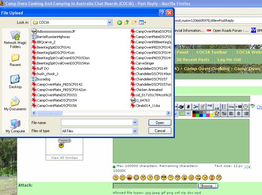Expand the Look in folder dropdown
The width and height of the screenshot is (262, 195).
point(109,23)
